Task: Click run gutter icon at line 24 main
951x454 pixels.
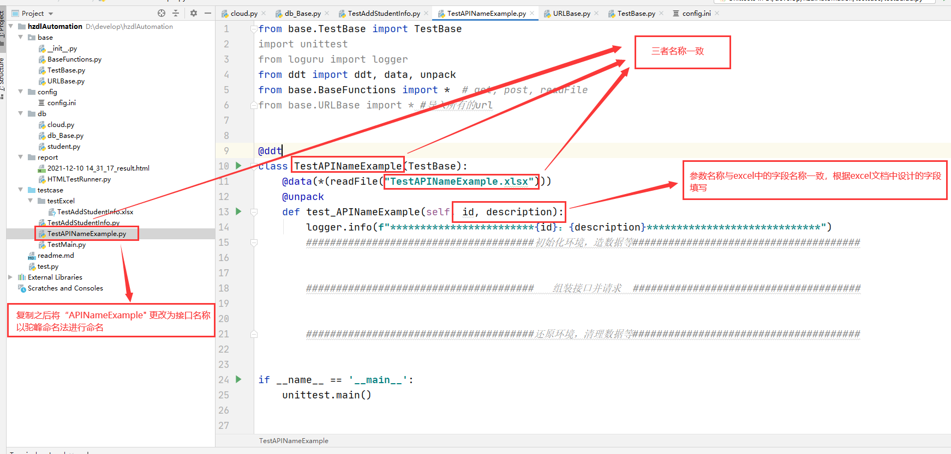Action: tap(238, 379)
